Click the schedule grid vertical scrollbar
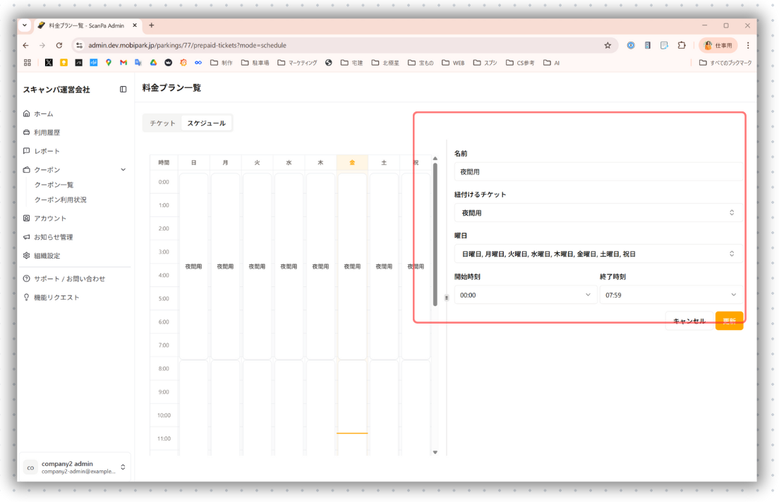 pyautogui.click(x=435, y=233)
